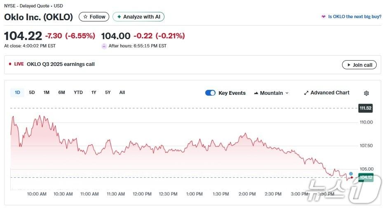Select the 1D time range tab

17,92
